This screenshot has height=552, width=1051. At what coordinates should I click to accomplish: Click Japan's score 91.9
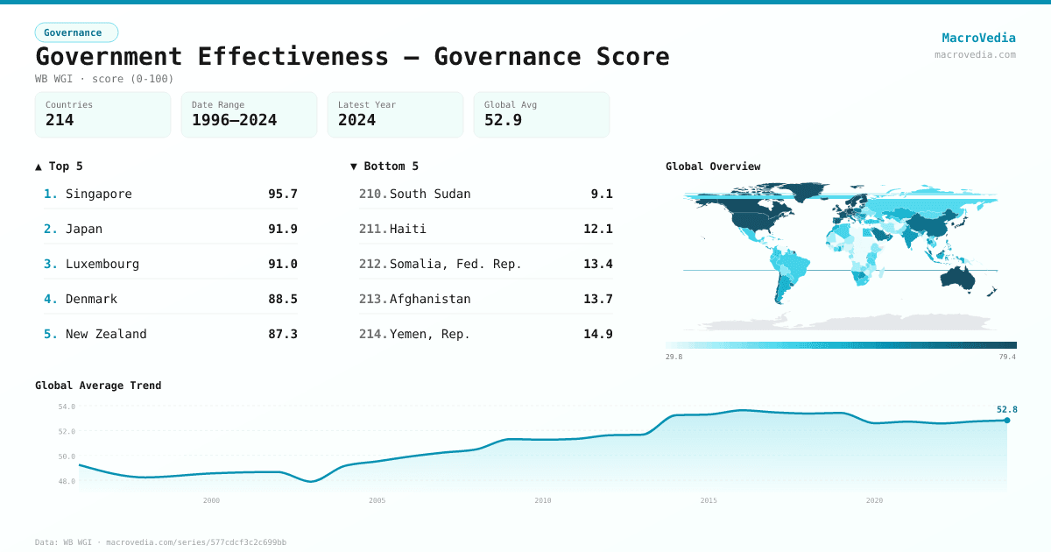(283, 229)
